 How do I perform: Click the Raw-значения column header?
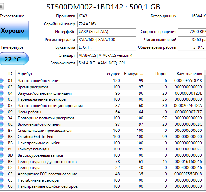(189, 74)
